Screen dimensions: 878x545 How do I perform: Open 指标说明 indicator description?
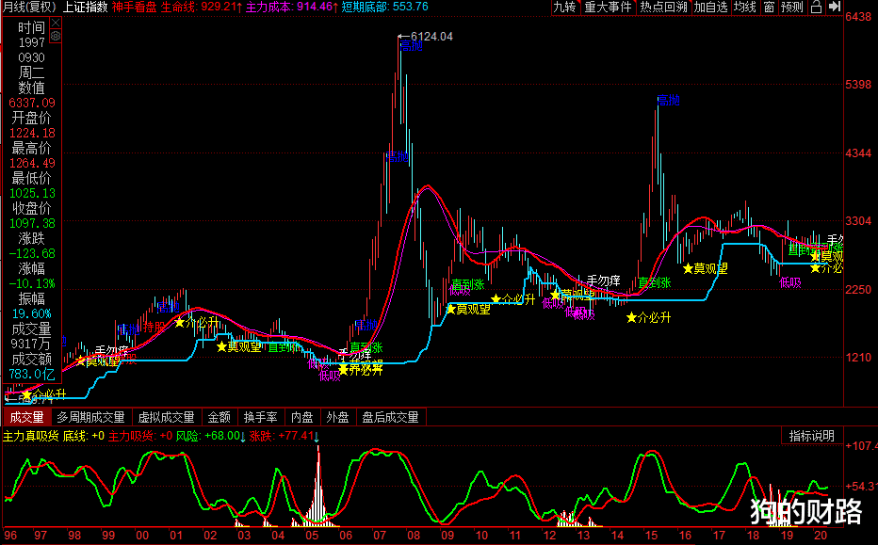click(812, 435)
